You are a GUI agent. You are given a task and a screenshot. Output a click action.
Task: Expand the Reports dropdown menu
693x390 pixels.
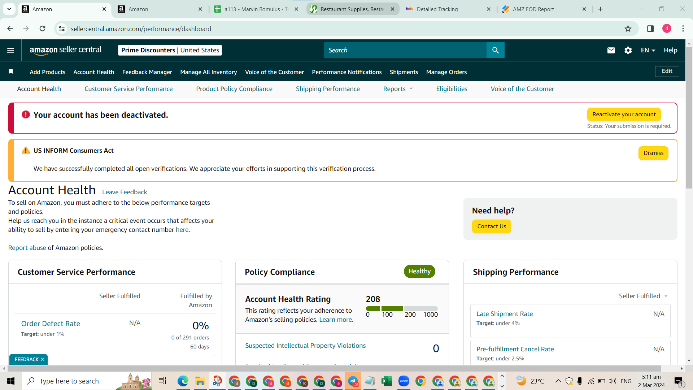tap(398, 89)
